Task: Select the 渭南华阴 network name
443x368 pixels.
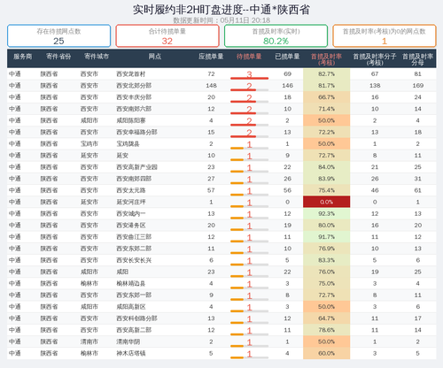Action: pos(128,341)
